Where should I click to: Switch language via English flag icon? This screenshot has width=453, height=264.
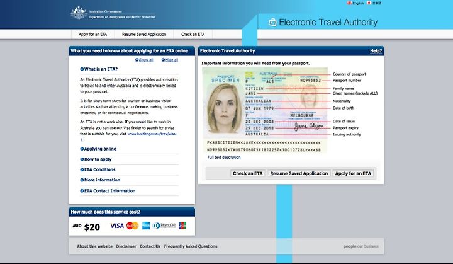coord(349,3)
